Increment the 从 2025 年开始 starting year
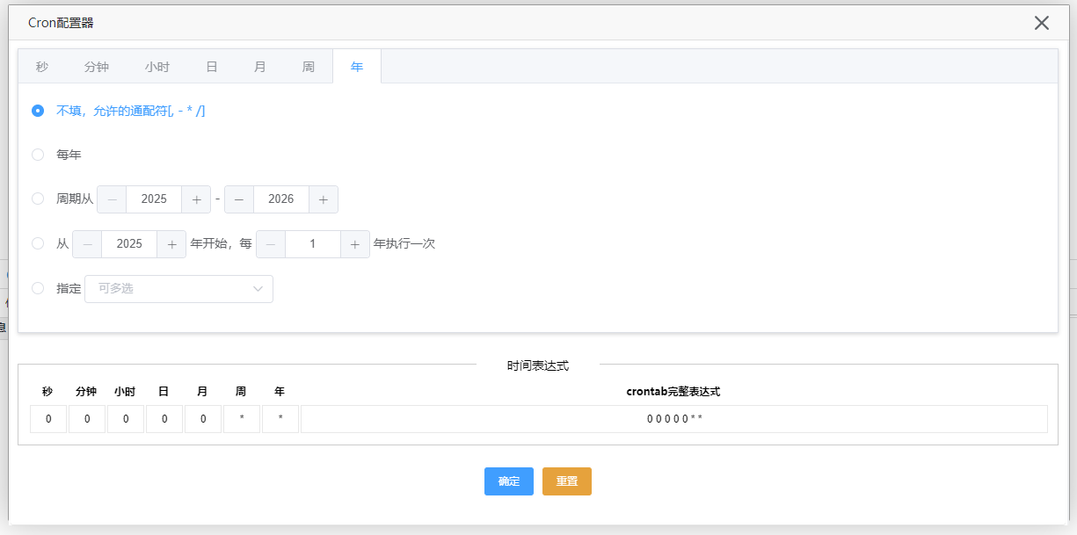The height and width of the screenshot is (535, 1077). click(171, 244)
